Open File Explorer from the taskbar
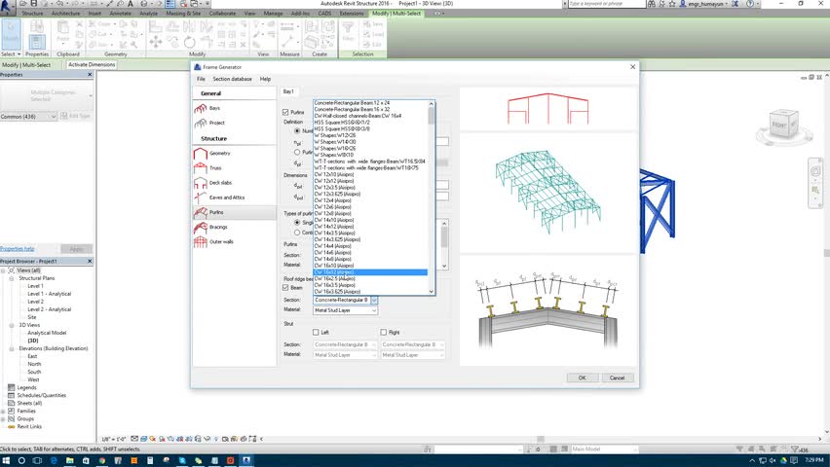Screen dimensions: 830x467 [69, 460]
